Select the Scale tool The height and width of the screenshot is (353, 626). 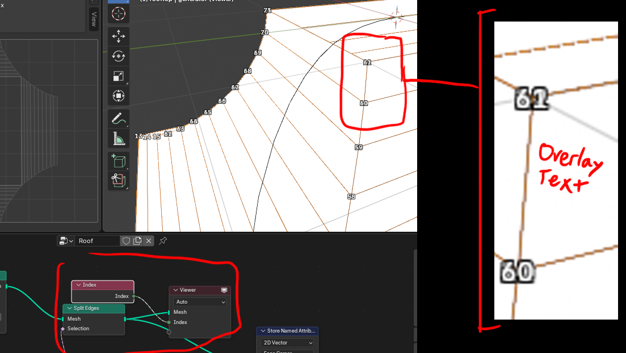point(118,76)
